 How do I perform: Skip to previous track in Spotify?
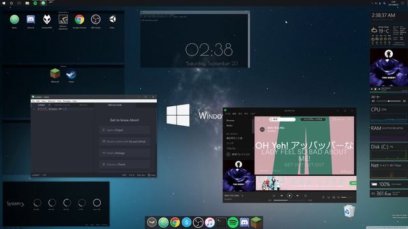click(x=282, y=195)
